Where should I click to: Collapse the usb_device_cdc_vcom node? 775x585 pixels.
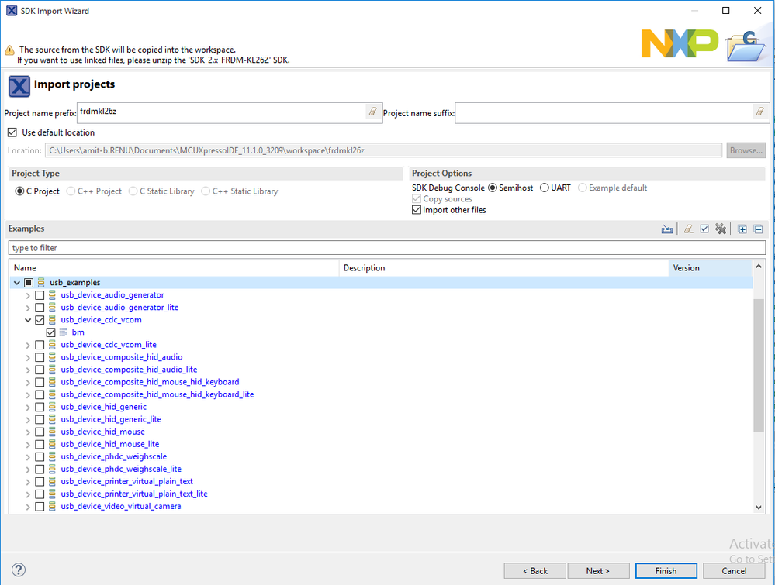[x=28, y=320]
